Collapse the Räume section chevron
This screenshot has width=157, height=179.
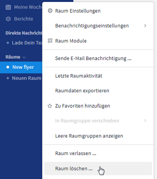24,57
